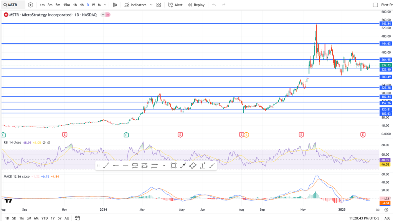Viewport: 393px width, 221px height.
Task: Click the add symbol plus icon
Action: pos(31,5)
